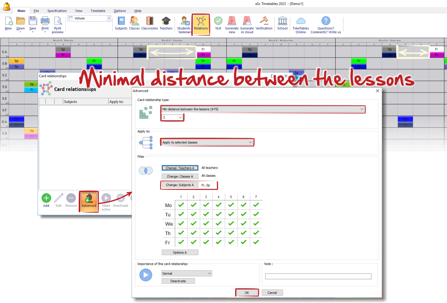The image size is (447, 303).
Task: Close the Advanced dialog
Action: coord(378,91)
